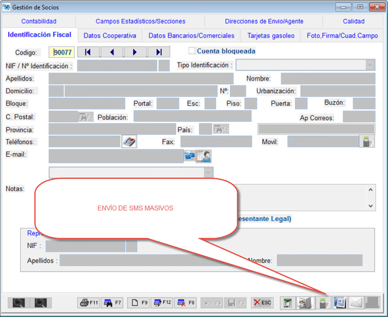This screenshot has width=388, height=317.
Task: Jump to the last record button
Action: pos(159,52)
